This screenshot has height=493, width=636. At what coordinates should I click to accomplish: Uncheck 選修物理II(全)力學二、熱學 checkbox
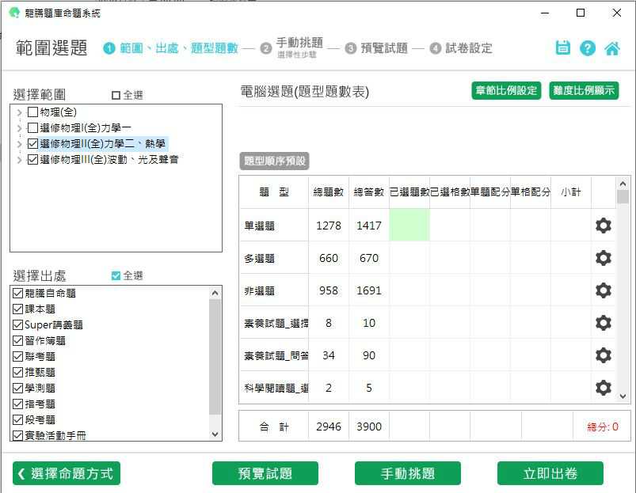[x=32, y=144]
